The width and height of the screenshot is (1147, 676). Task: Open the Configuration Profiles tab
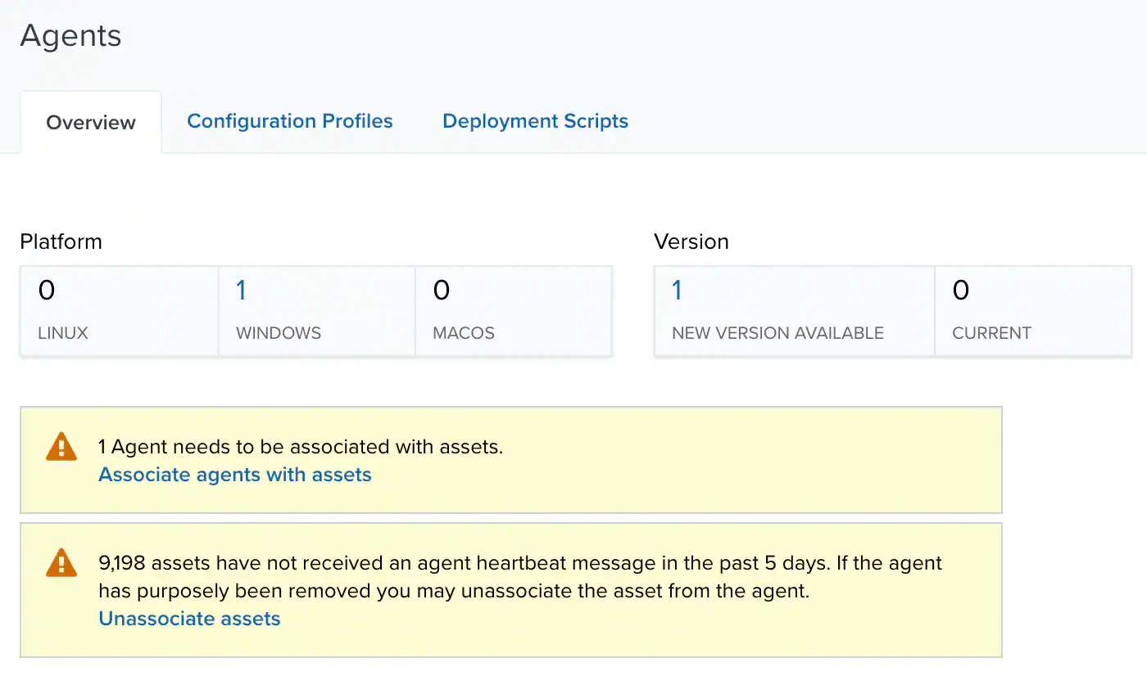tap(290, 121)
